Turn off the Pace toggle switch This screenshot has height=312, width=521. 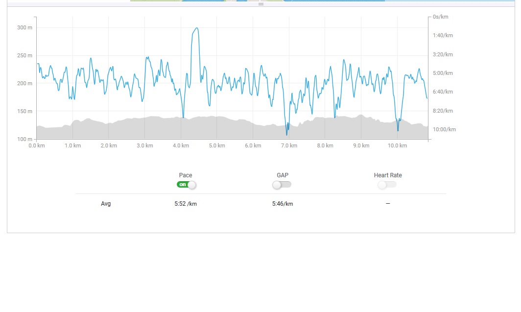pos(187,185)
